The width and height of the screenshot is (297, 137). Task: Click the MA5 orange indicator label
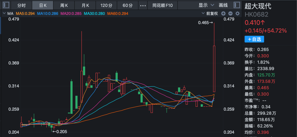[25, 13]
